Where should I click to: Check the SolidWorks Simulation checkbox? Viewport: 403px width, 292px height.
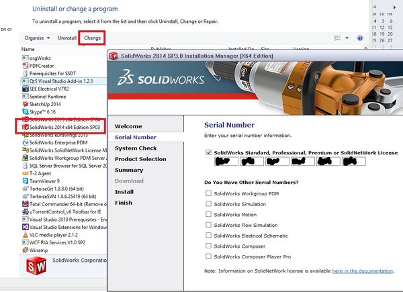(x=208, y=203)
